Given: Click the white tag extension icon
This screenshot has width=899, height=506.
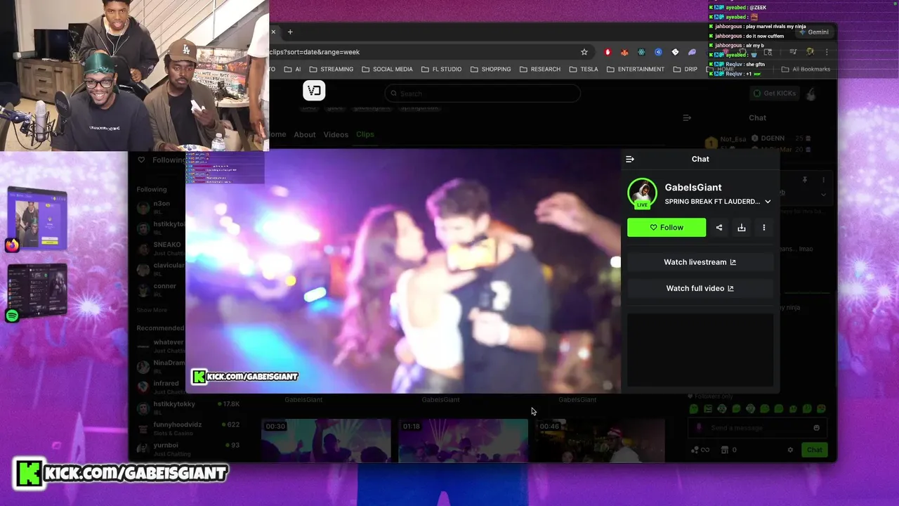Looking at the screenshot, I should pos(675,52).
